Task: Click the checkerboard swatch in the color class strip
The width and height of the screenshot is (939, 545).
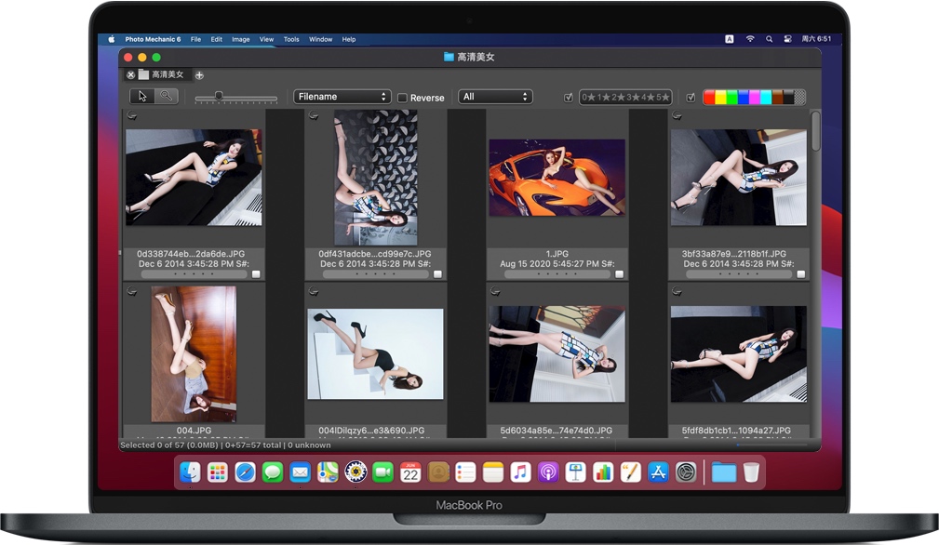Action: [798, 96]
